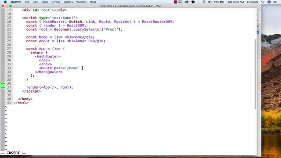281x158 pixels.
Task: Open Spotlight search magnifier
Action: pyautogui.click(x=263, y=2)
